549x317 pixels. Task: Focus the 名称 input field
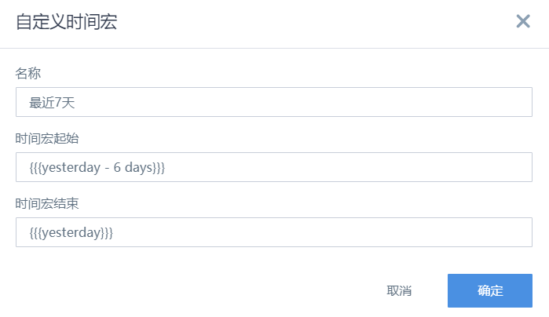[274, 102]
